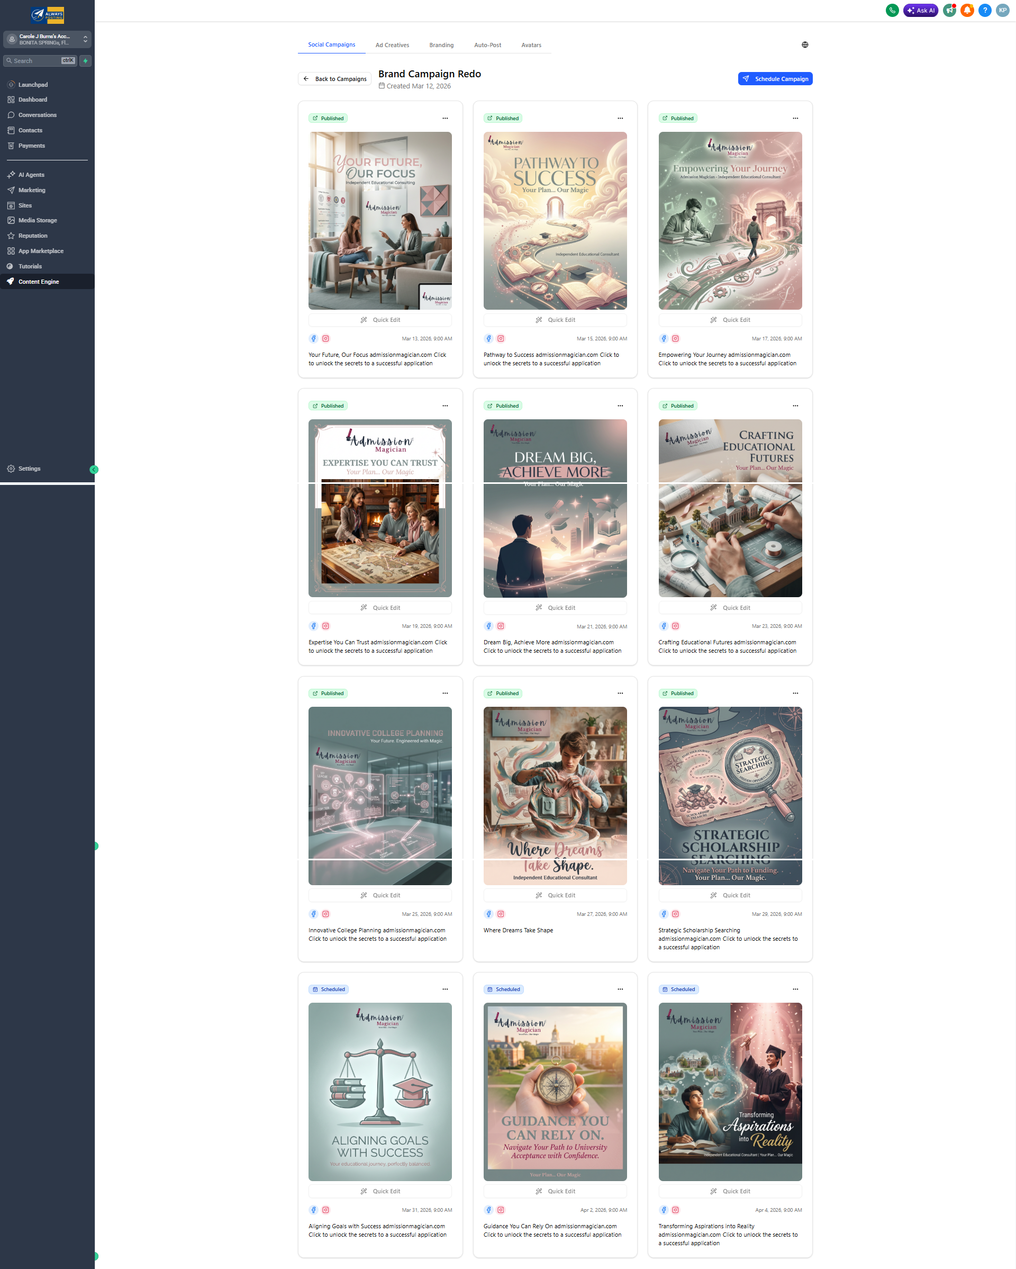
Task: Open the megaphone announcements icon
Action: (x=949, y=10)
